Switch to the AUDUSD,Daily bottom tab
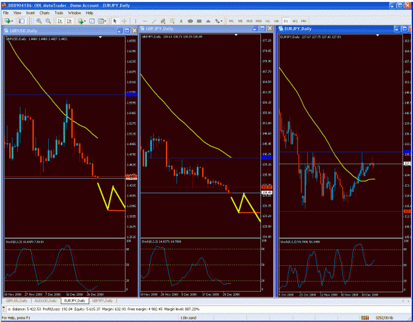Screen dimensions: 413x322 click(46, 300)
